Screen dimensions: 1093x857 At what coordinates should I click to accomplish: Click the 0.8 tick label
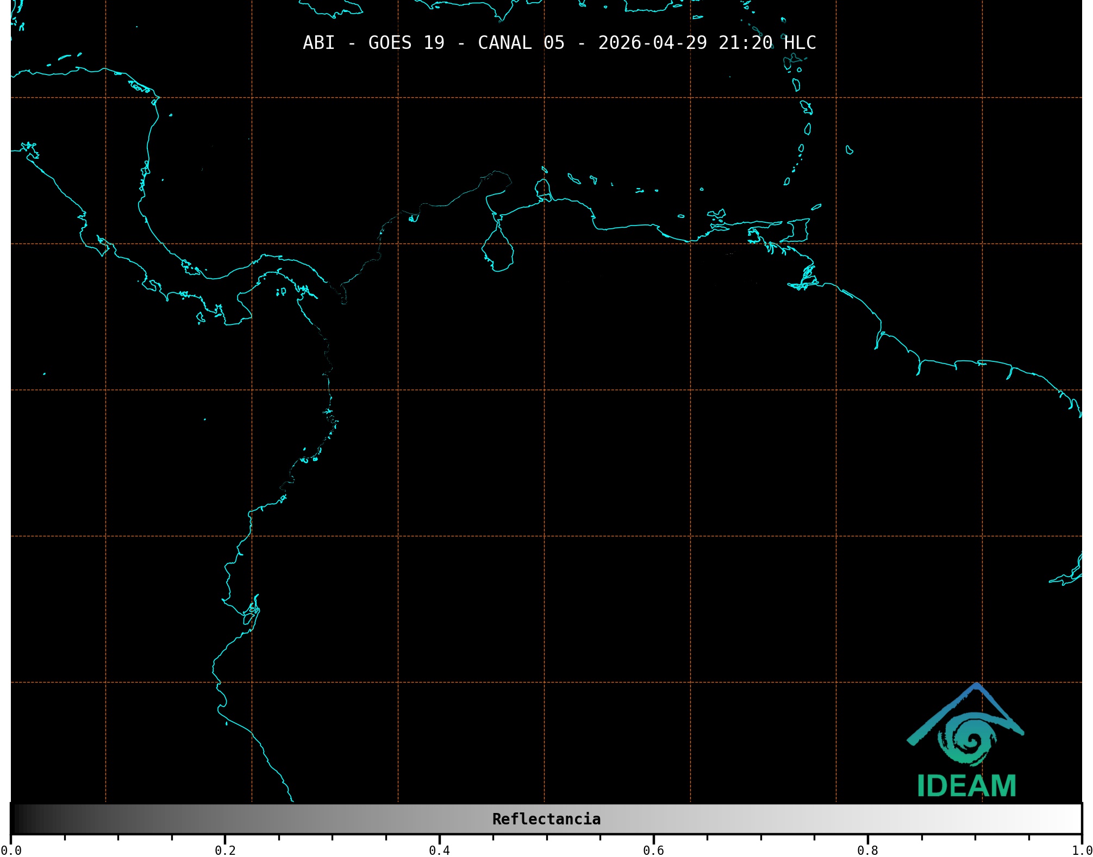867,850
